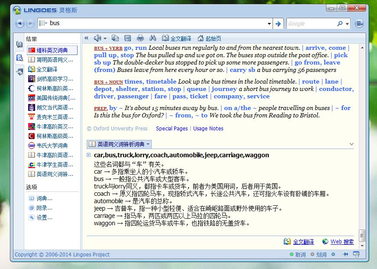Open the Google search engine dropdown

coord(348,24)
